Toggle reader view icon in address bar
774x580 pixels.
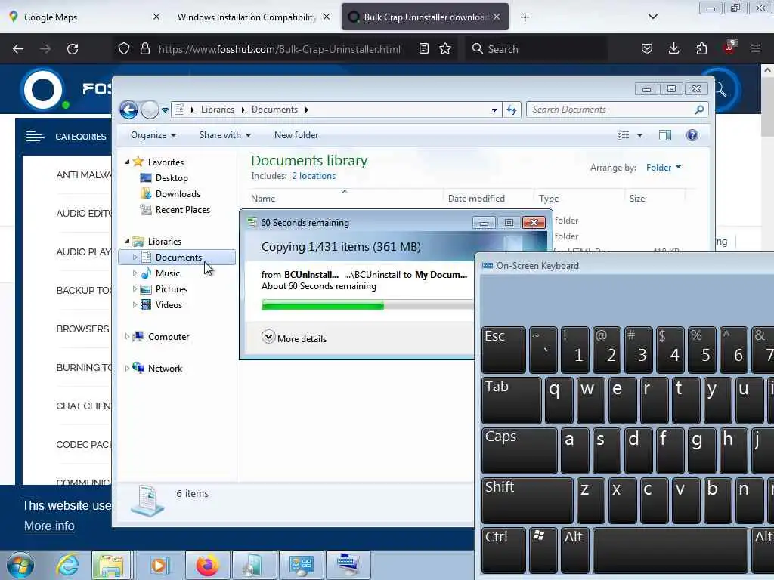point(423,49)
